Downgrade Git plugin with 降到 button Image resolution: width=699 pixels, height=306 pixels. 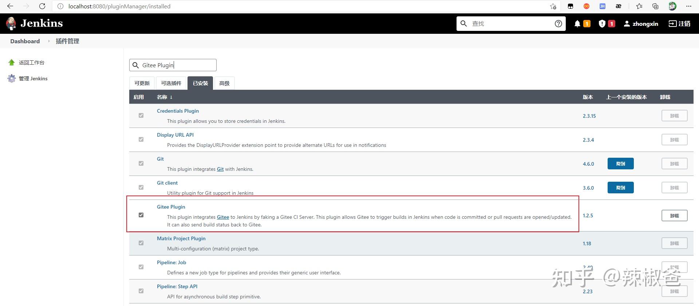click(x=620, y=164)
